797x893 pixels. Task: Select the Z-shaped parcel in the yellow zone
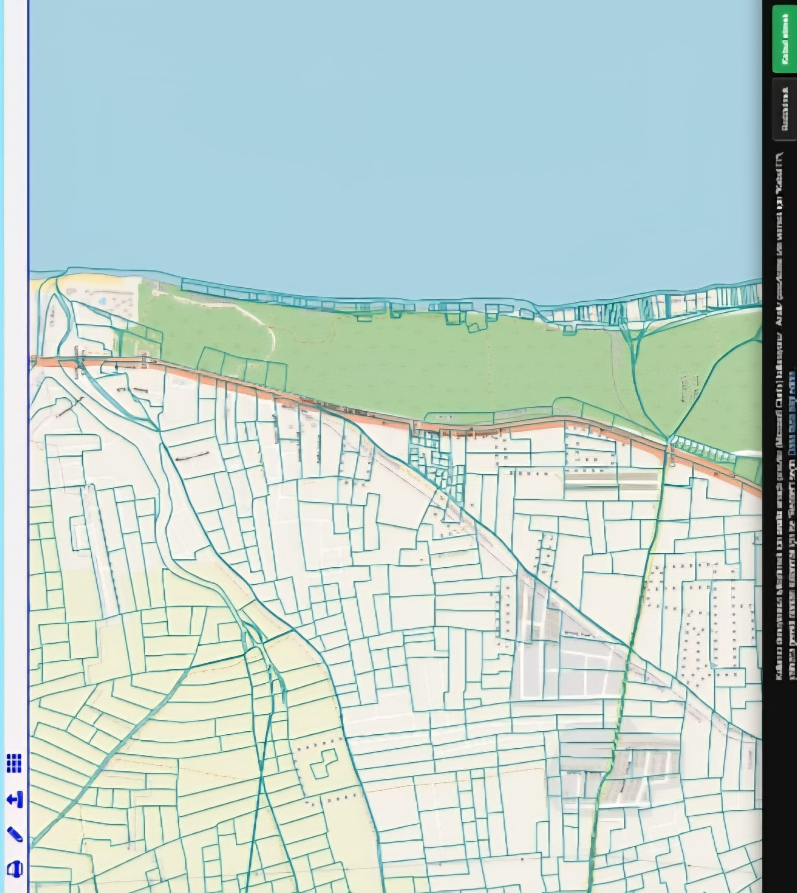[x=324, y=763]
